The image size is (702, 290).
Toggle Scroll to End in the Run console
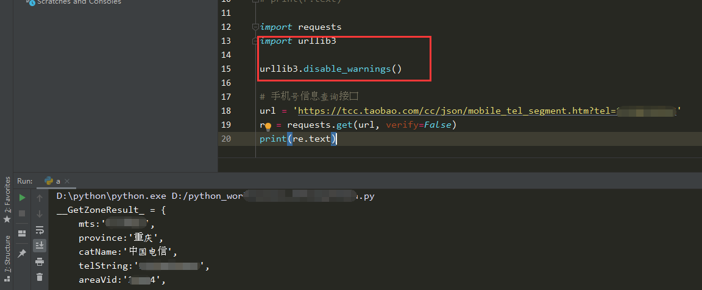click(x=40, y=246)
